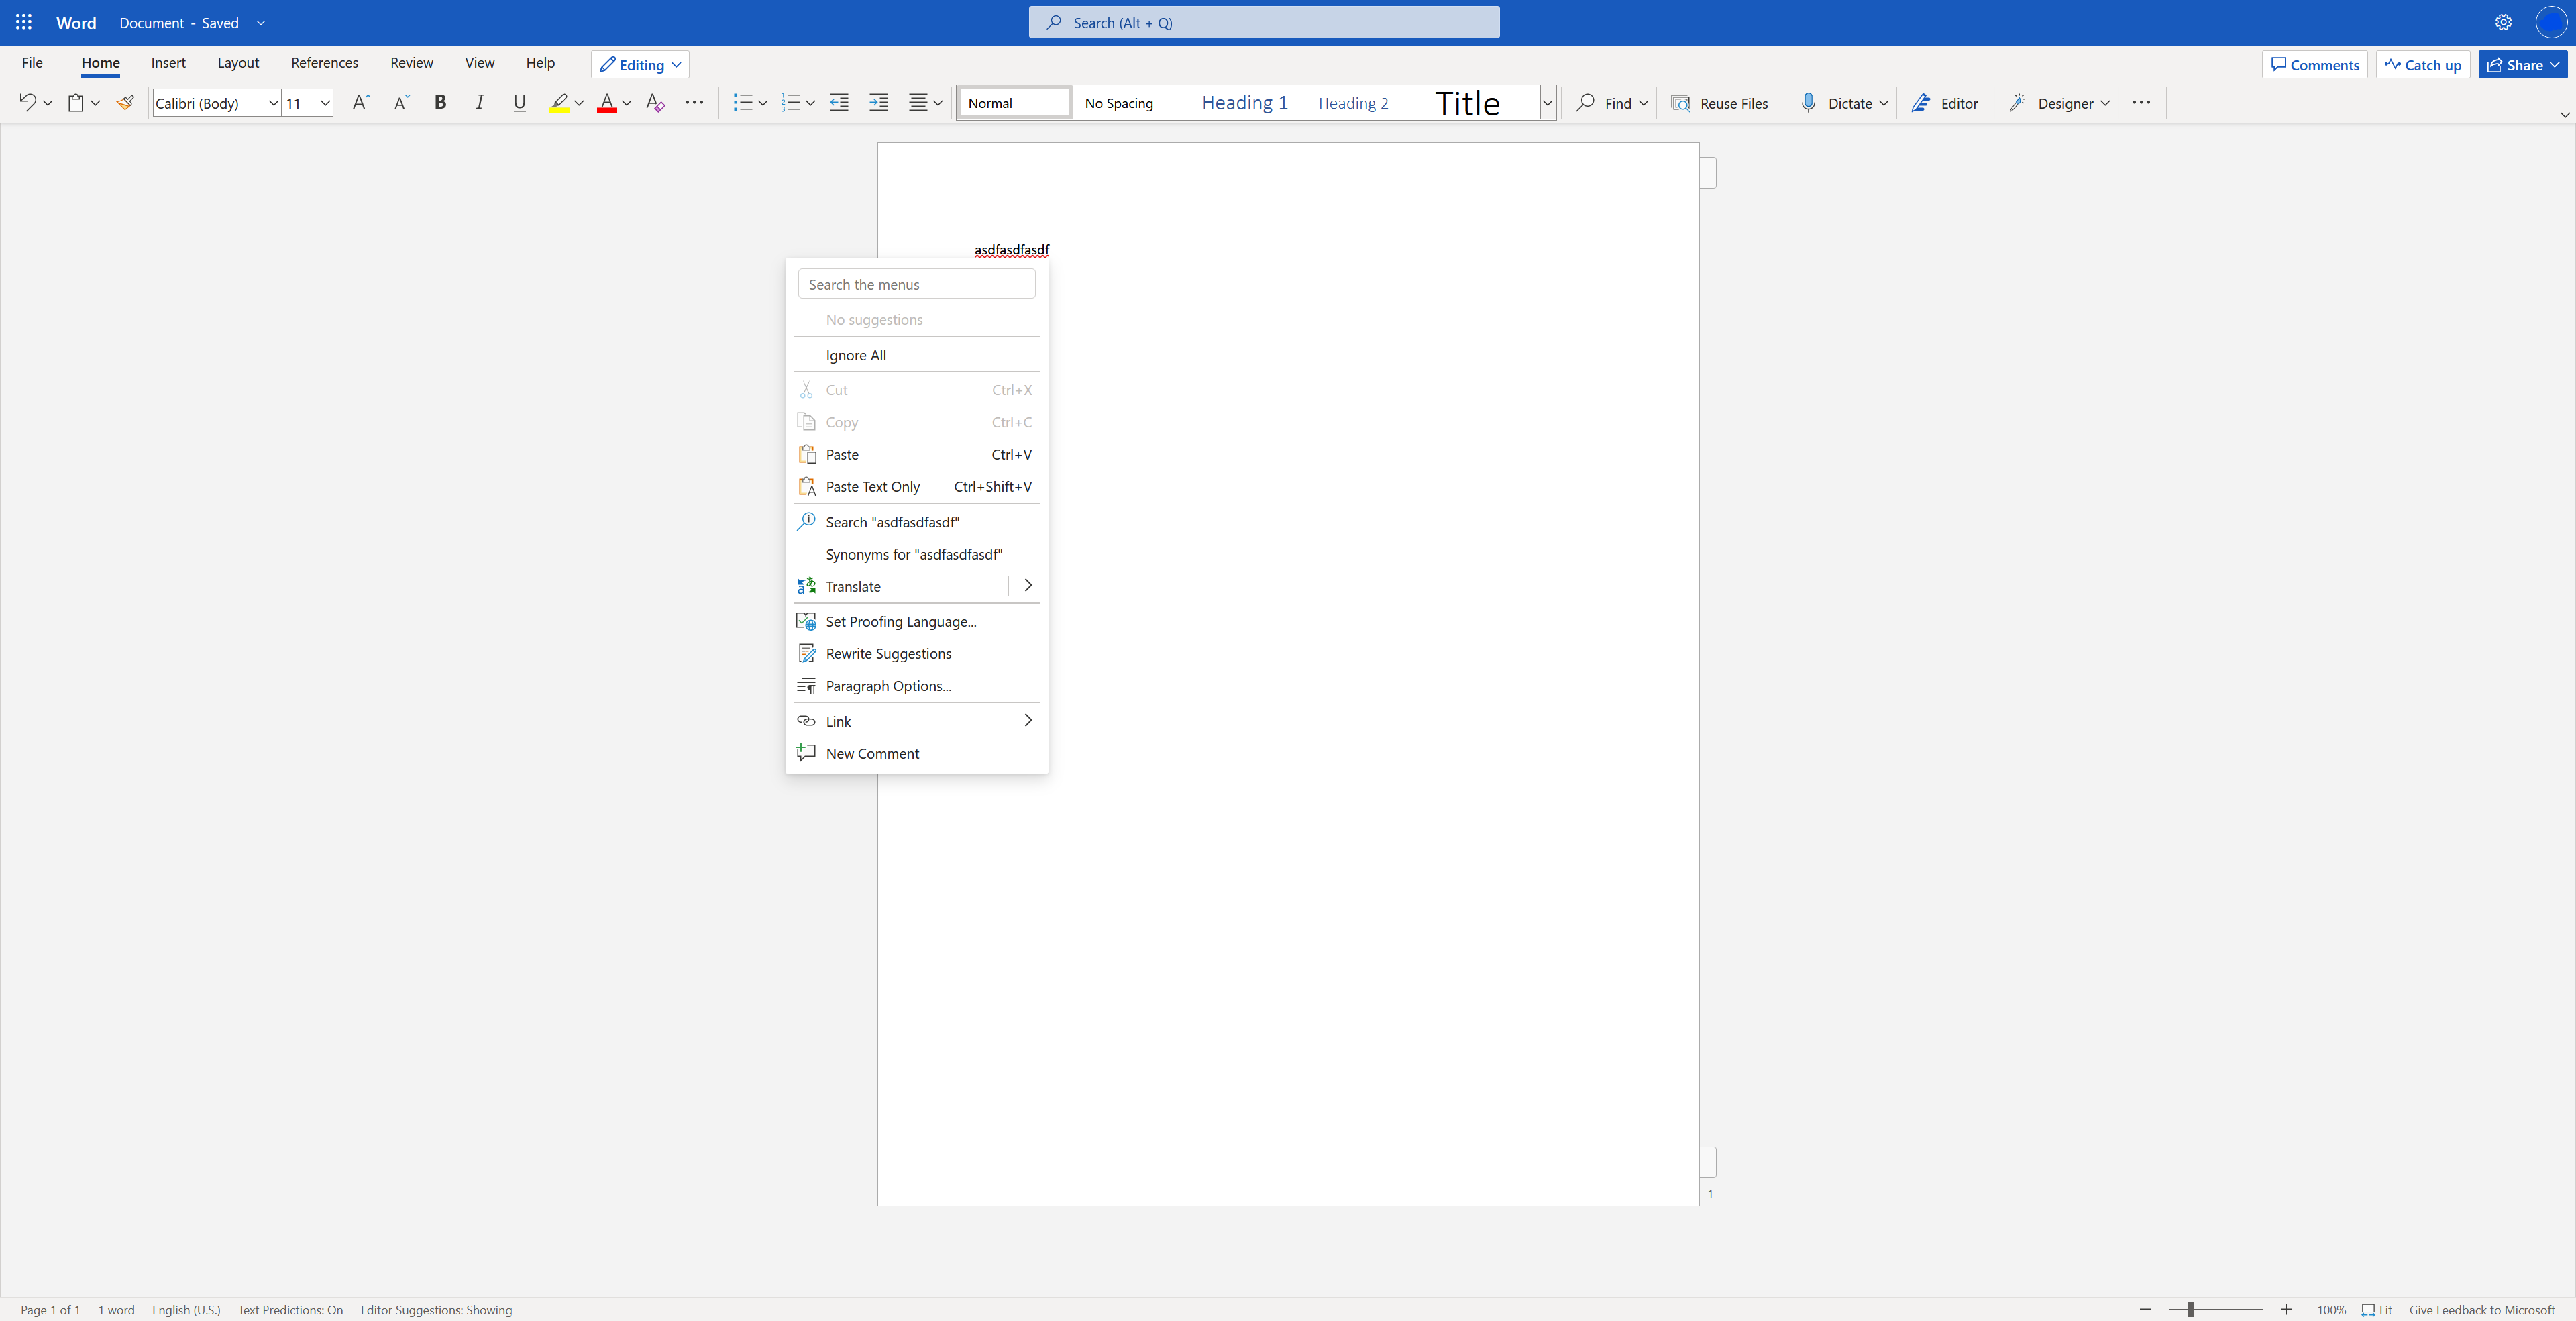Open the Calibri font name dropdown
Image resolution: width=2576 pixels, height=1321 pixels.
pyautogui.click(x=273, y=102)
